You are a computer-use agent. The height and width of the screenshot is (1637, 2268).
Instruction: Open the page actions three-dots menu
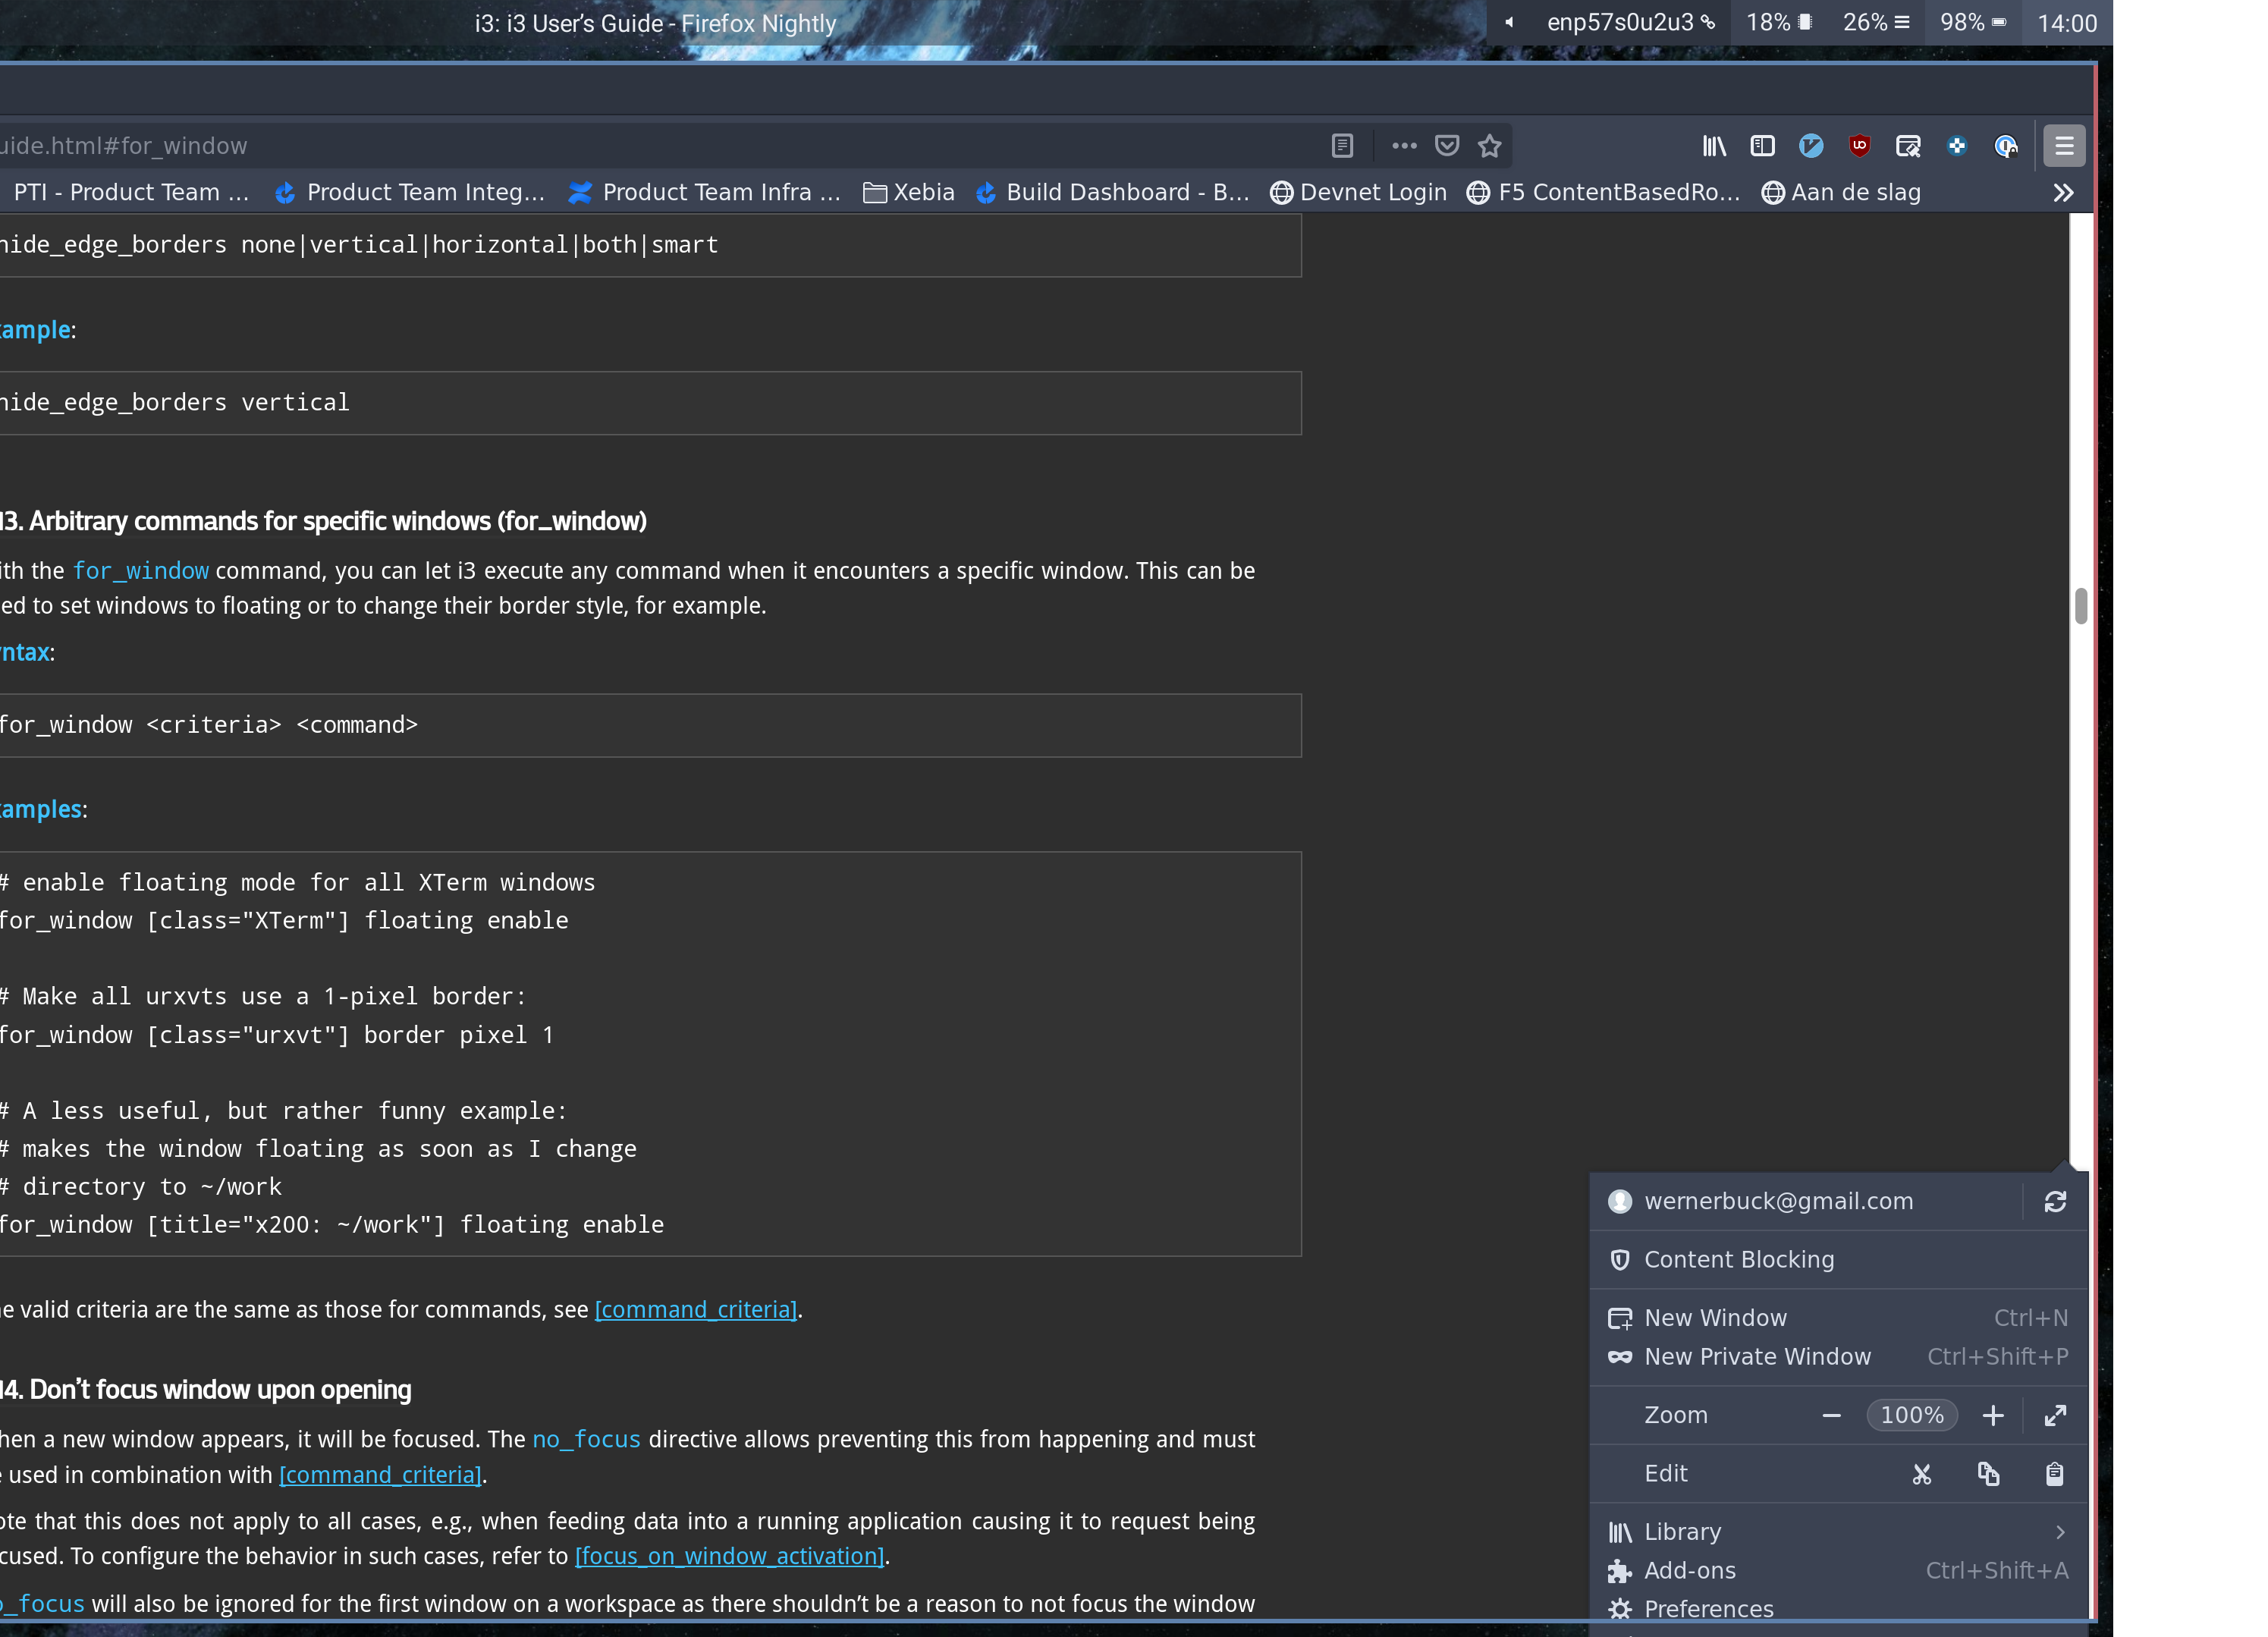click(x=1404, y=146)
